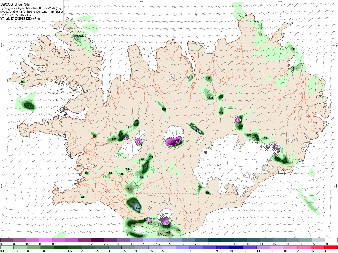Click the '7.4' precipitation value on the map
Viewport: 338px width, 253px height.
pos(137,208)
